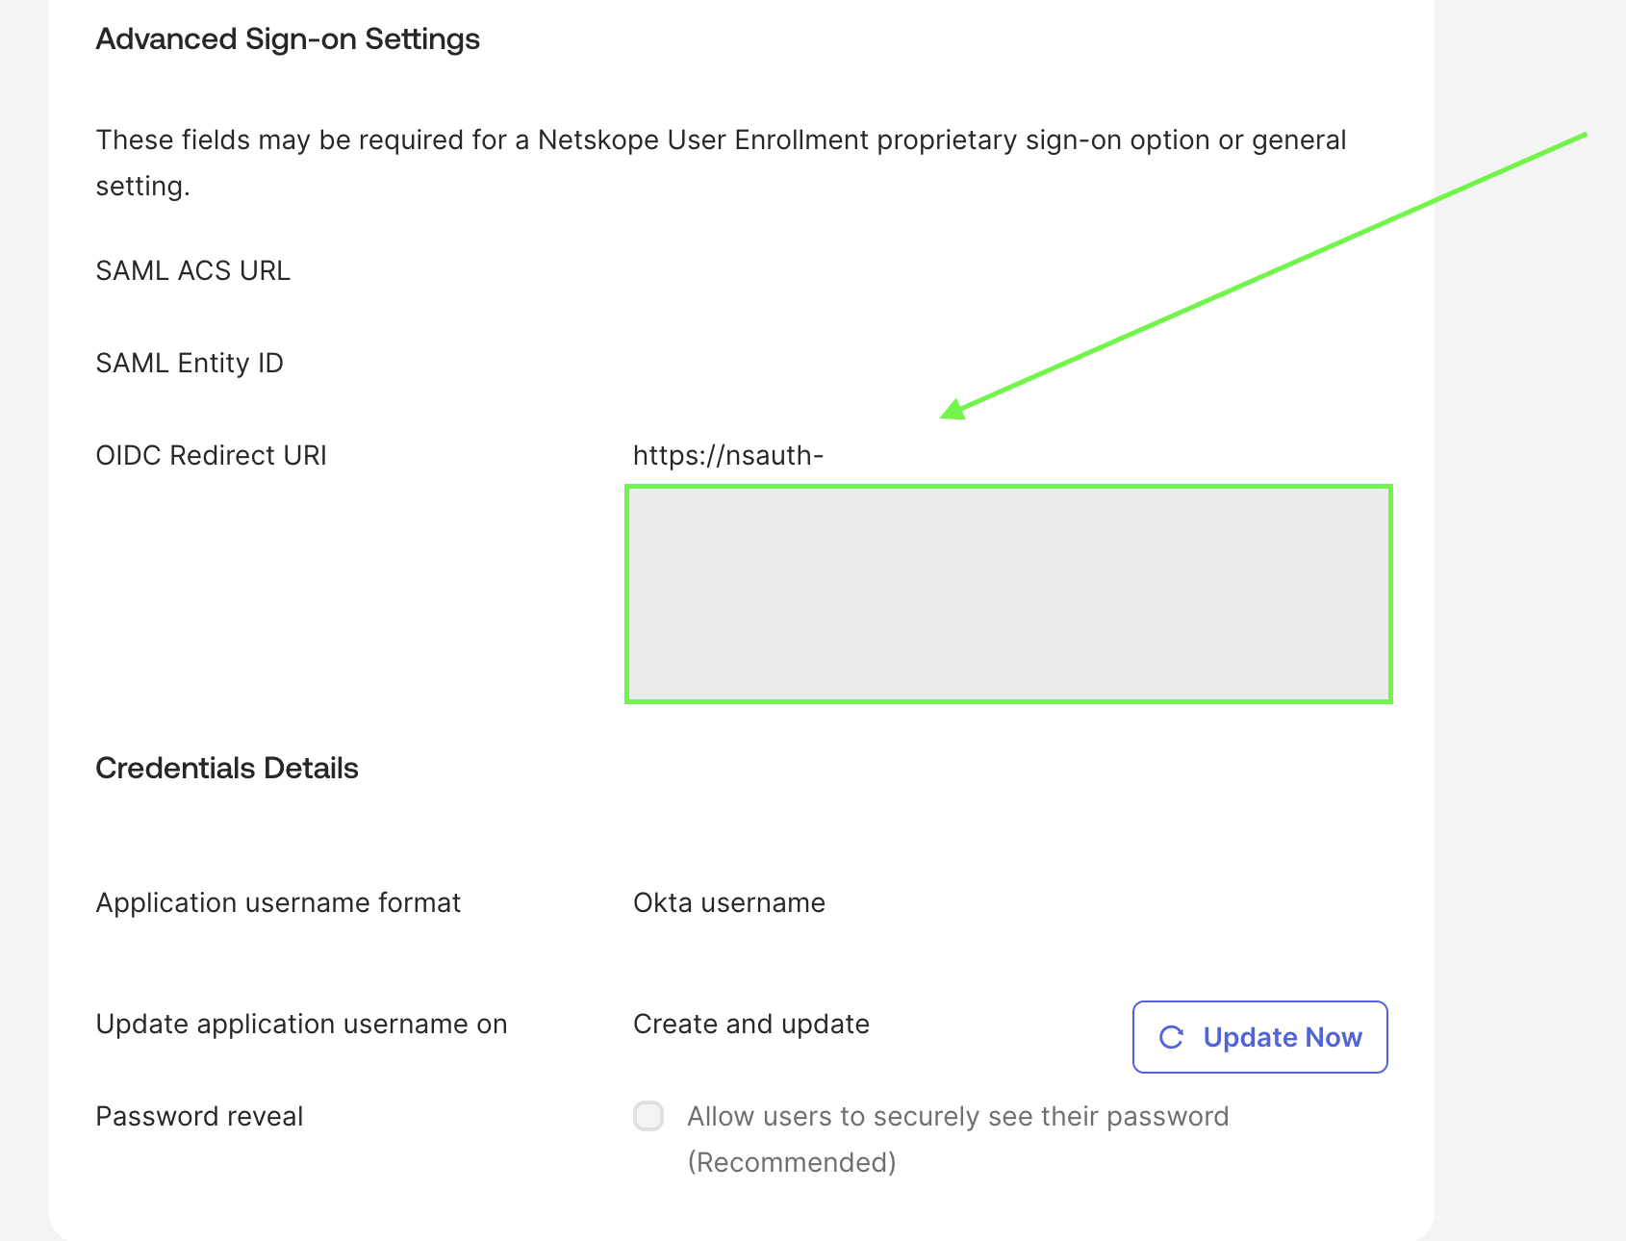Click the green arrowhead annotation

click(x=953, y=409)
